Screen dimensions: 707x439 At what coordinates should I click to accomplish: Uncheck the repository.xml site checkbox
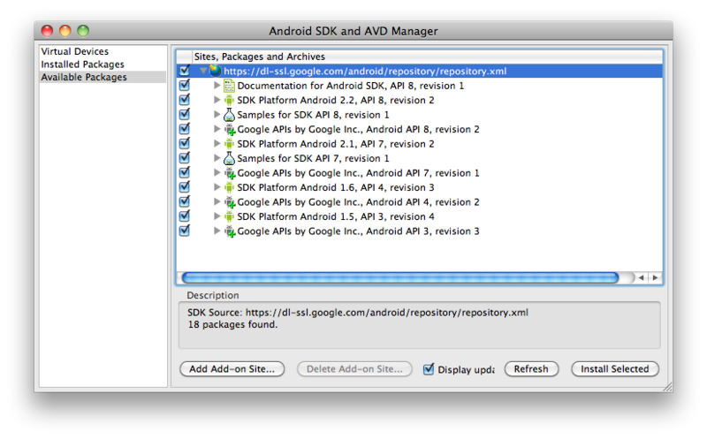tap(185, 71)
